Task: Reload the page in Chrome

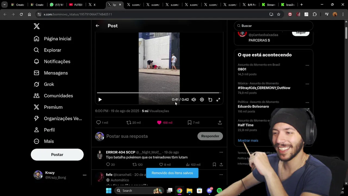Action: click(x=21, y=14)
